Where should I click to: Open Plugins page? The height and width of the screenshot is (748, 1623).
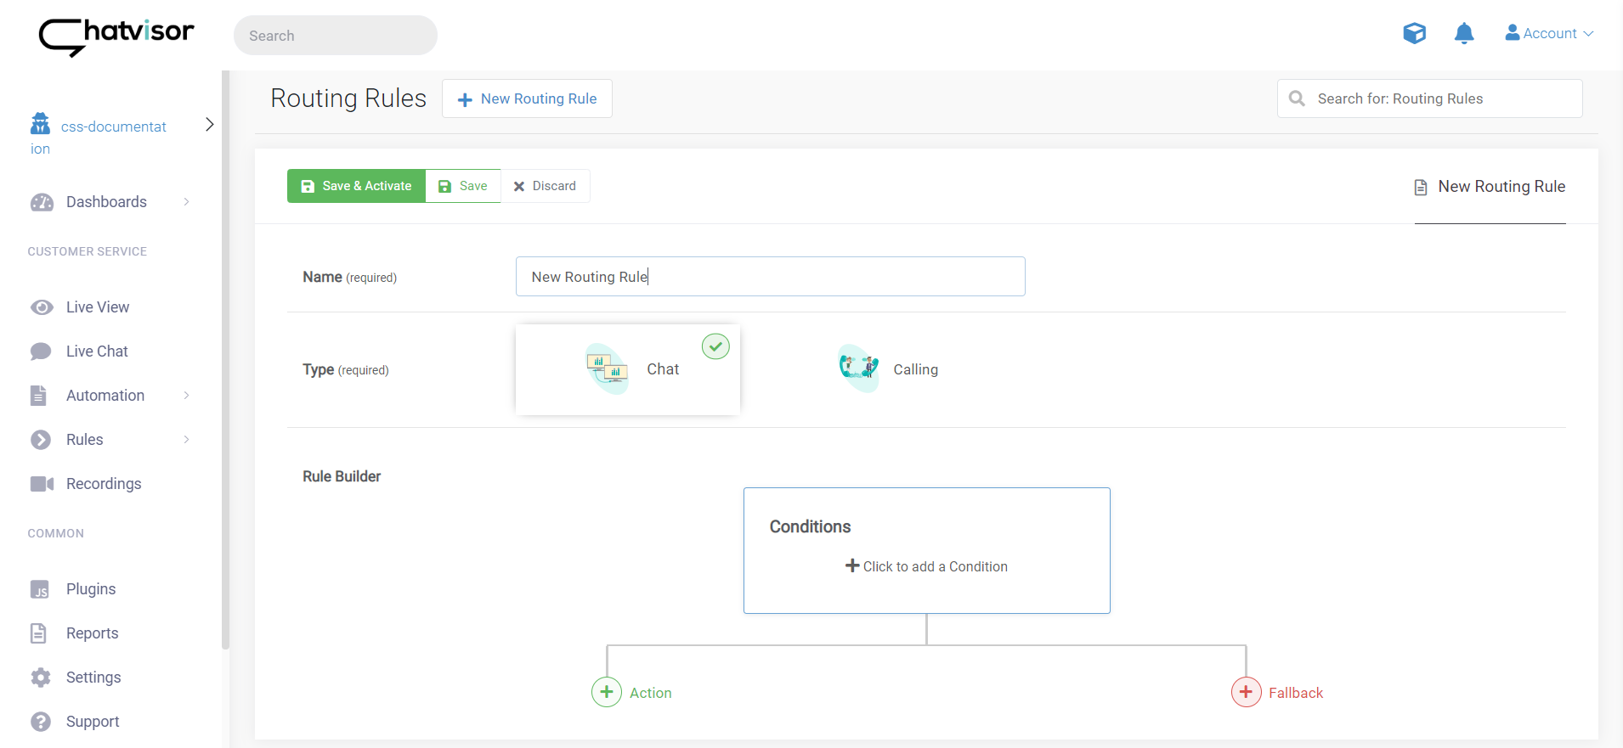91,589
